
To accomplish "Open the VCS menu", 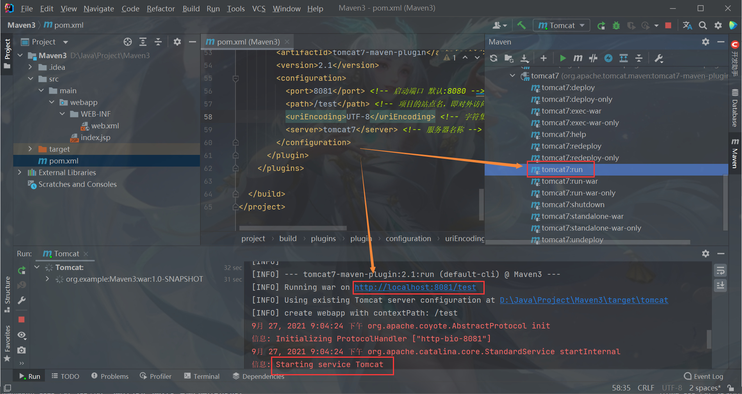I will [x=259, y=9].
